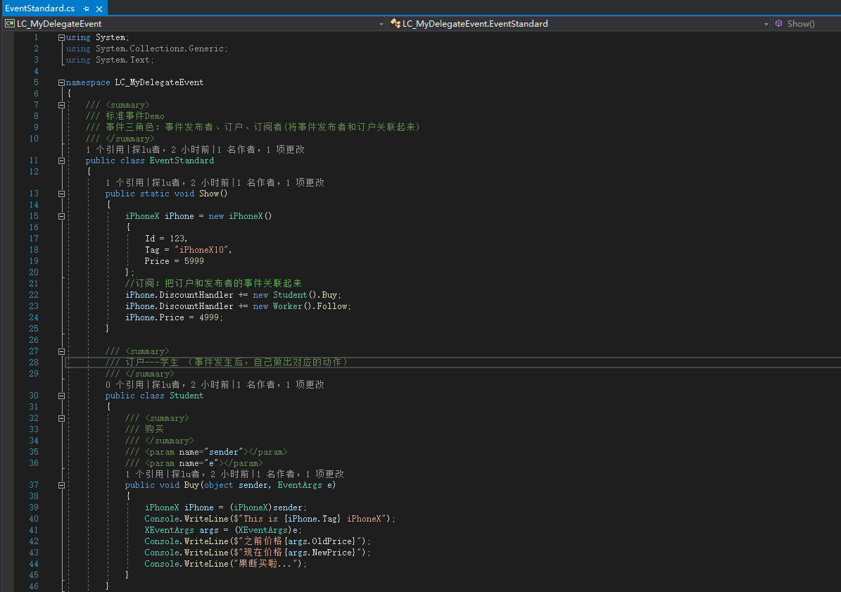Screen dimensions: 841x592
Task: Collapse the summary comment at line 32
Action: [61, 419]
